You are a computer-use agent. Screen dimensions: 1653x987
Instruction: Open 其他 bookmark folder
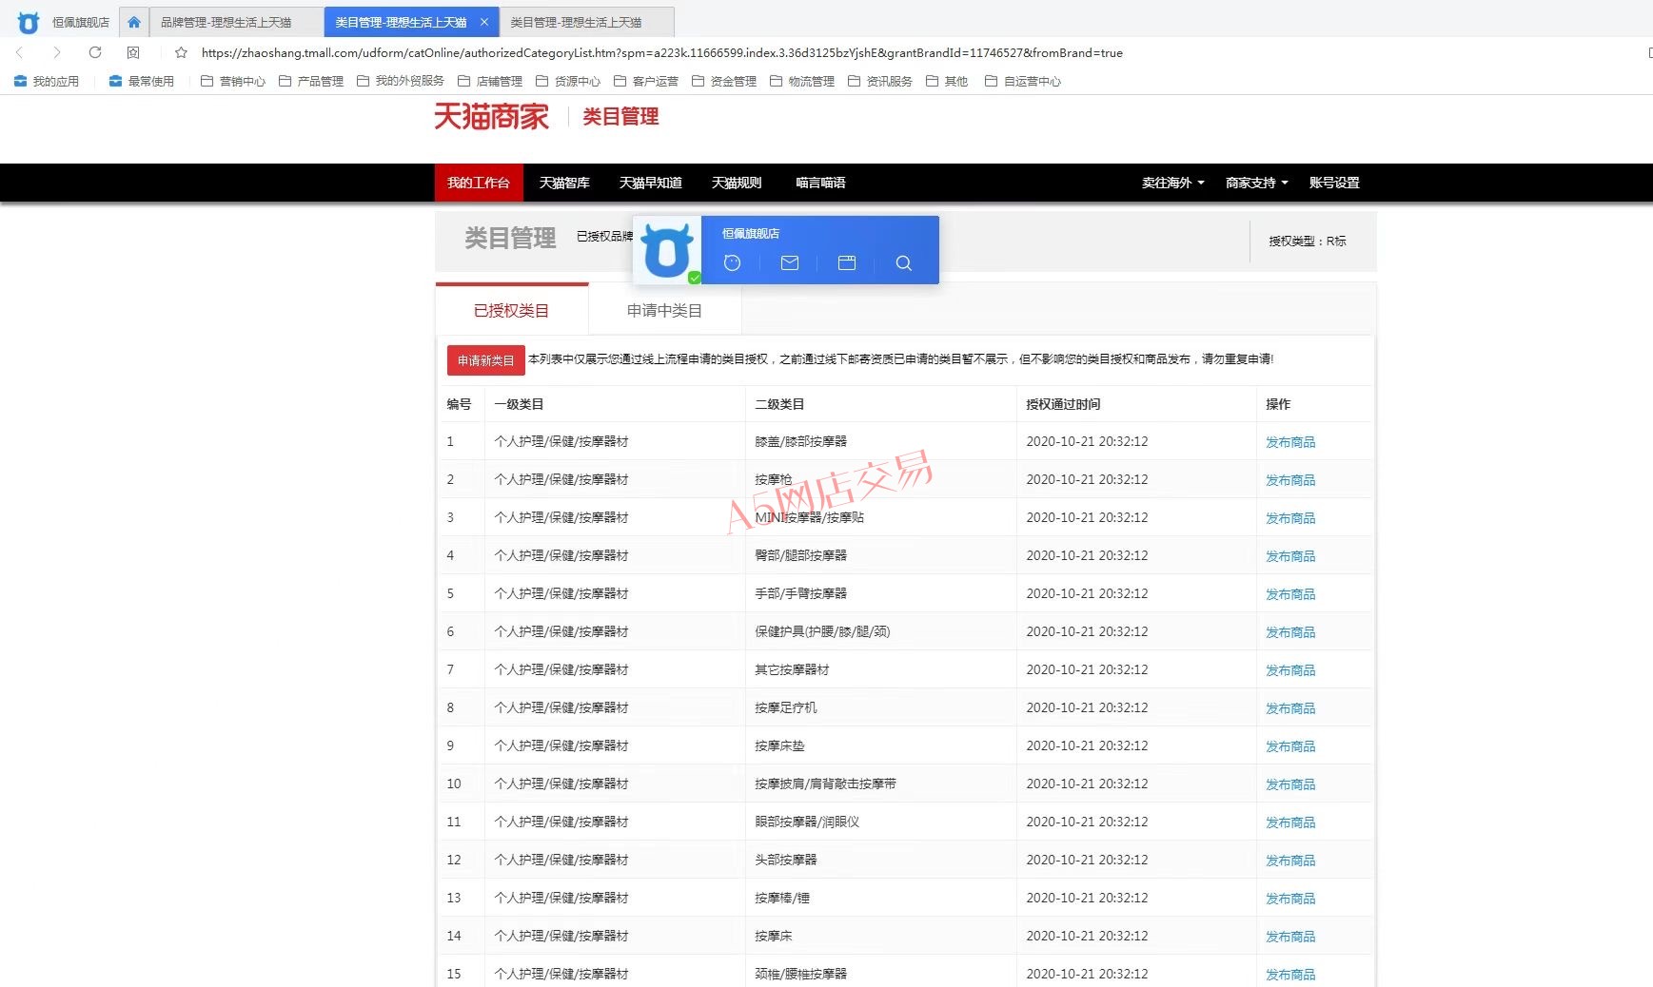click(x=947, y=82)
